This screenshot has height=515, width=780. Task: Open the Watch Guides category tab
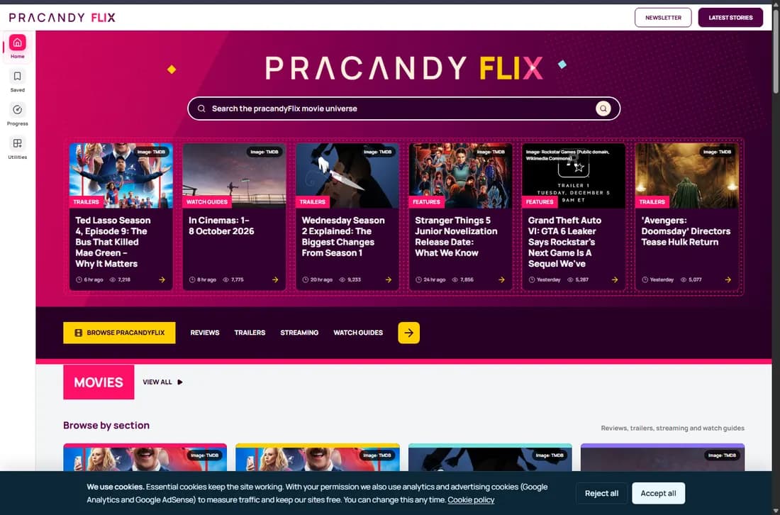tap(358, 333)
